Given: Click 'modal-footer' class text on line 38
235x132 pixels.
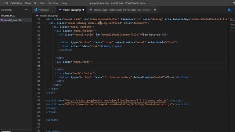Looking at the screenshot, I should pyautogui.click(x=83, y=73).
